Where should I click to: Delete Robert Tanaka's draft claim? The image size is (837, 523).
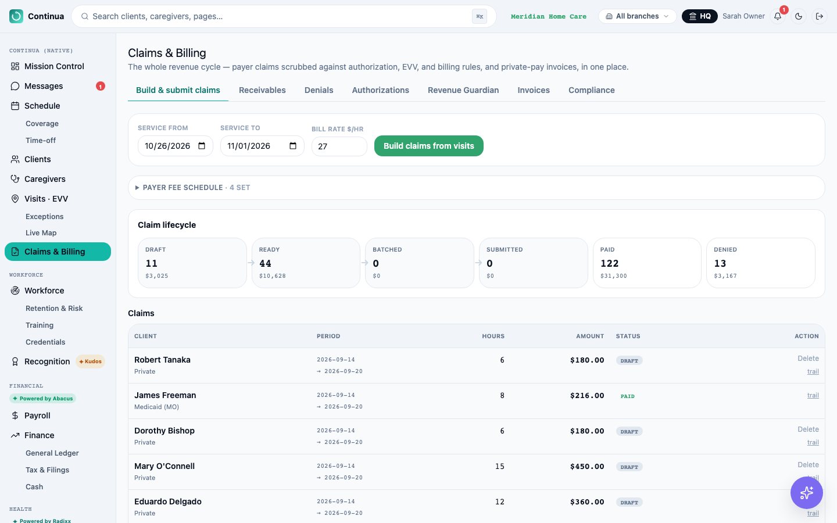pyautogui.click(x=808, y=359)
